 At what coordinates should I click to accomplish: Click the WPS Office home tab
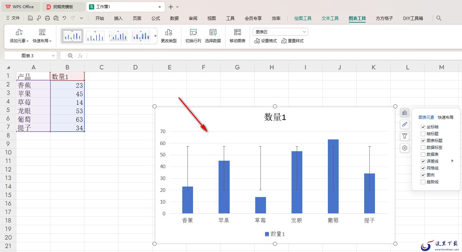click(x=20, y=7)
